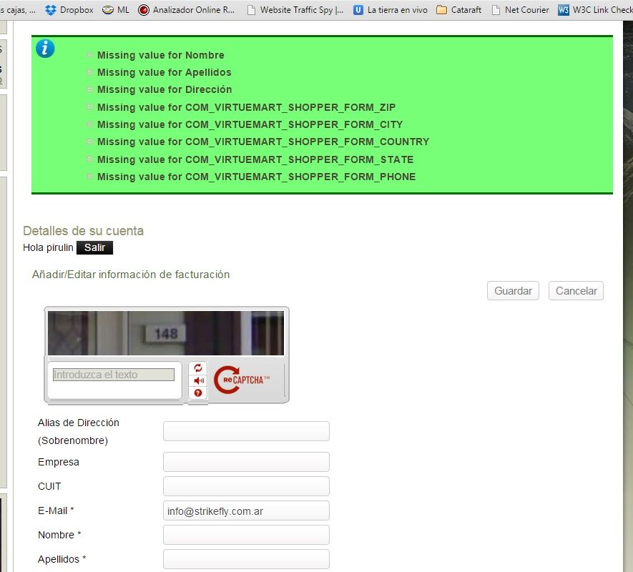Click the 'Detalles de su cuenta' heading

tap(83, 230)
